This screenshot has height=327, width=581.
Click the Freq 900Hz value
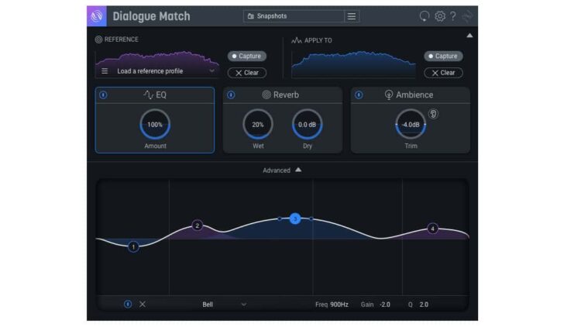339,305
